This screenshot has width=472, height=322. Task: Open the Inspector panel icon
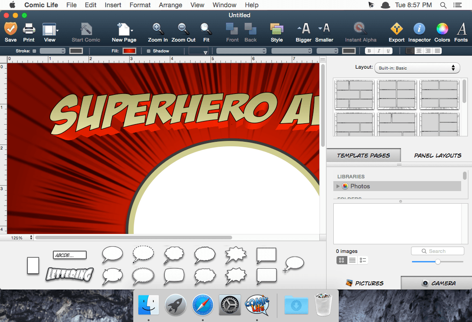coord(419,29)
